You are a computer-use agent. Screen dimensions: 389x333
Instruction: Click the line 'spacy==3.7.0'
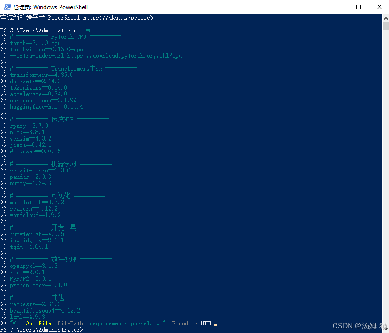pos(29,126)
